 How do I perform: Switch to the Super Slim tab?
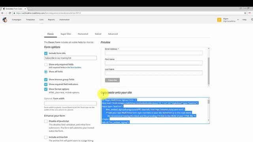(66, 34)
